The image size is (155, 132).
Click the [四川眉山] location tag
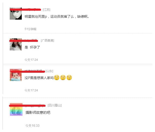tap(55, 105)
